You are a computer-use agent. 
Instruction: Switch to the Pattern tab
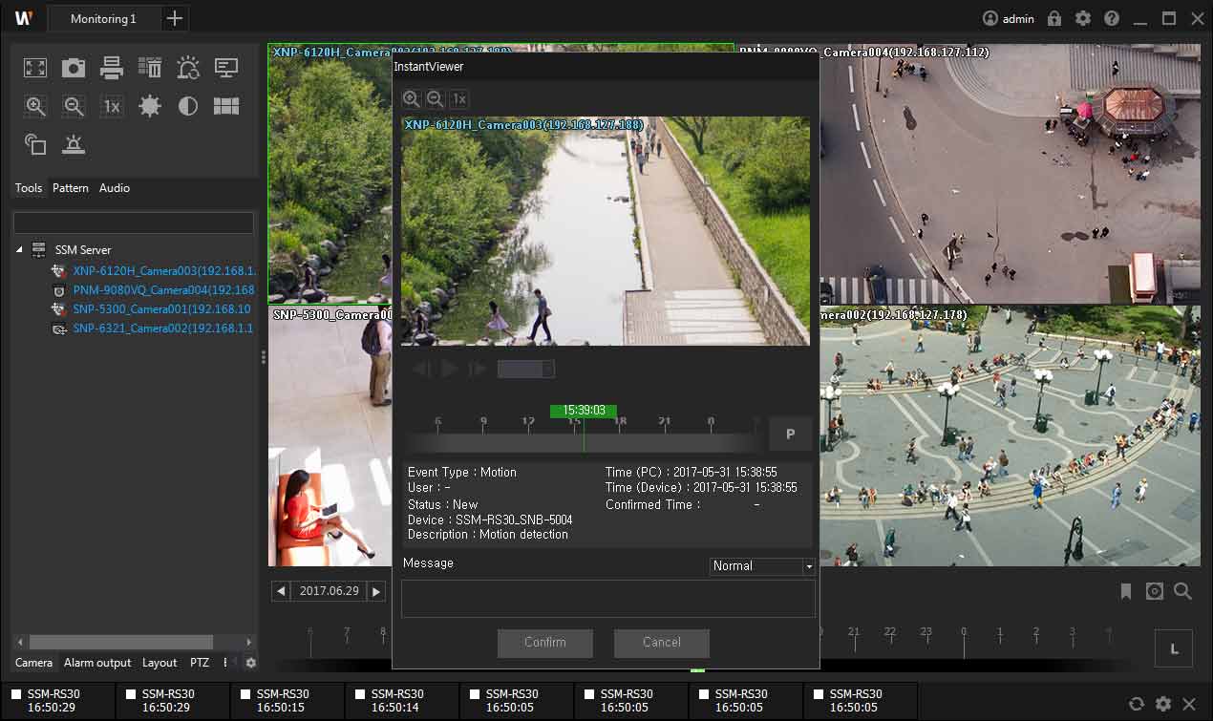[x=71, y=188]
